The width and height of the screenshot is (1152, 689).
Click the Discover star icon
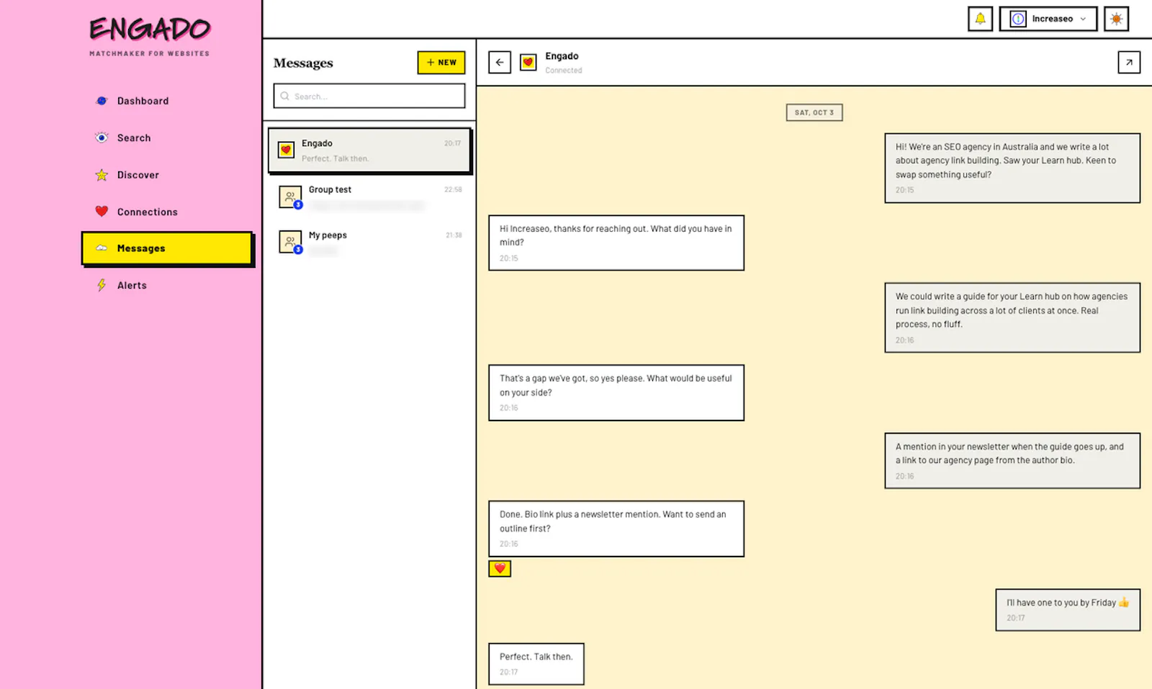pos(102,175)
